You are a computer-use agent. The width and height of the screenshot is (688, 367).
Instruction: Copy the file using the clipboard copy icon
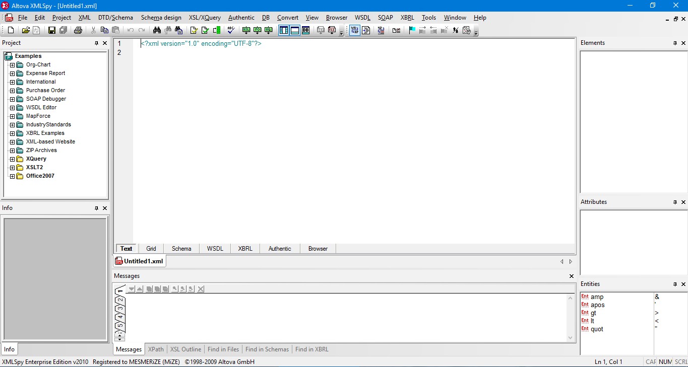[x=104, y=30]
